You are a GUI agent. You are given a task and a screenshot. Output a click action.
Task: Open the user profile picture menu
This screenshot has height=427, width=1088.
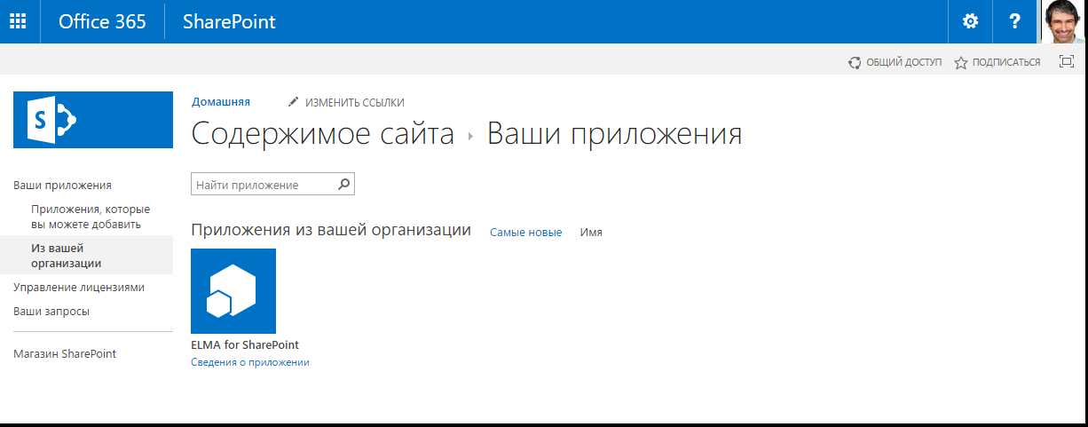point(1063,21)
